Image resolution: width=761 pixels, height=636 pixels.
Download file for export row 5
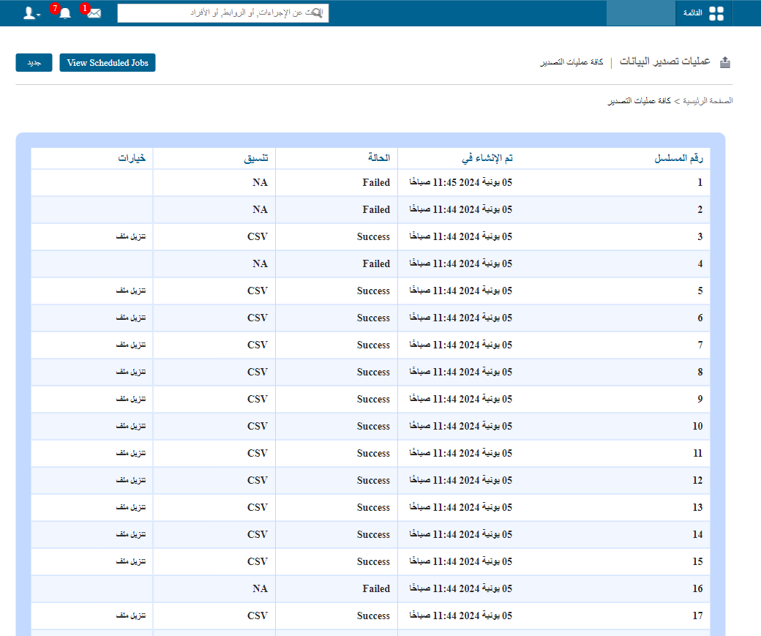pyautogui.click(x=130, y=291)
